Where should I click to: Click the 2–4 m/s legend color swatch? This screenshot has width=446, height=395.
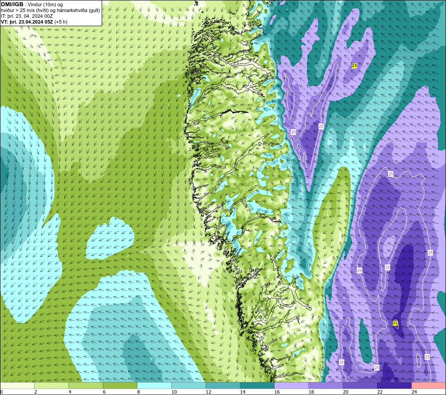click(x=51, y=385)
